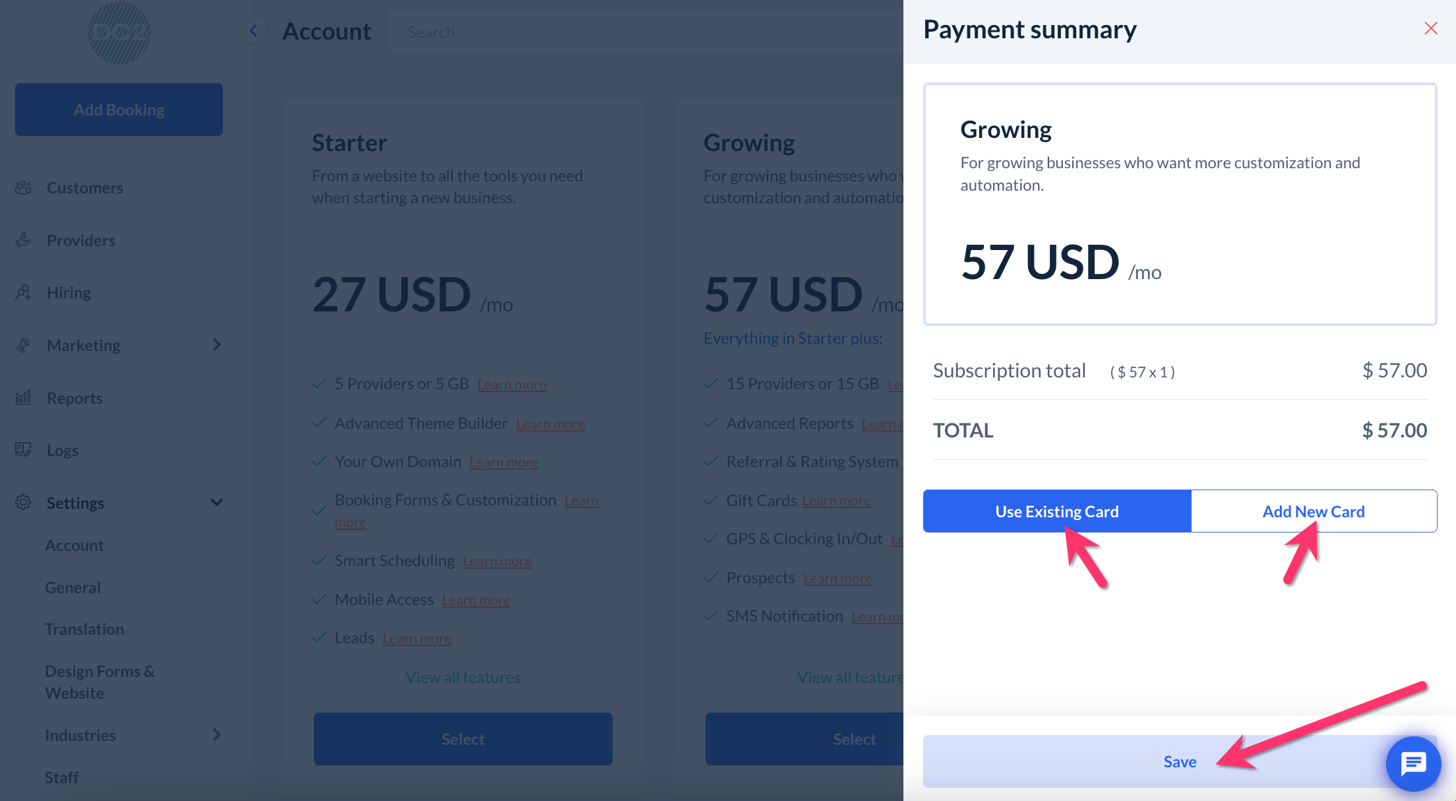The image size is (1456, 801).
Task: Close the Payment summary panel
Action: pos(1430,28)
